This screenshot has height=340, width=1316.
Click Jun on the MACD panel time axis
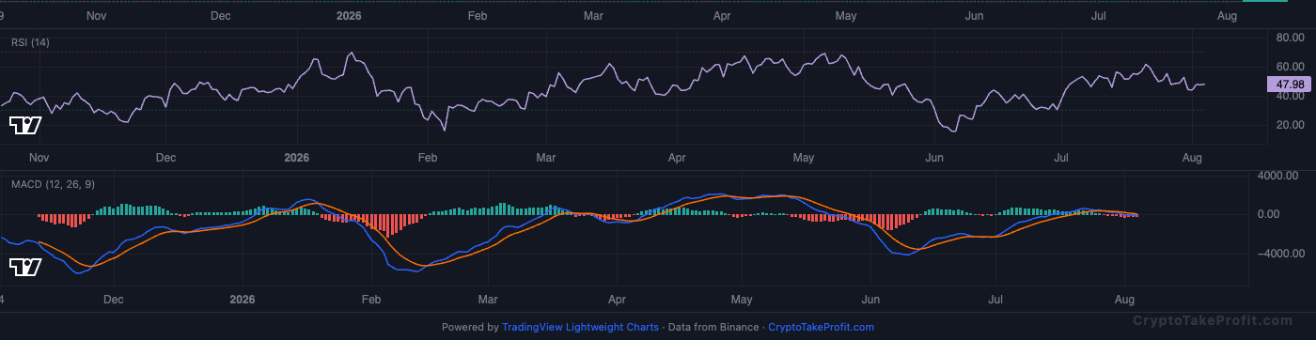(x=870, y=300)
